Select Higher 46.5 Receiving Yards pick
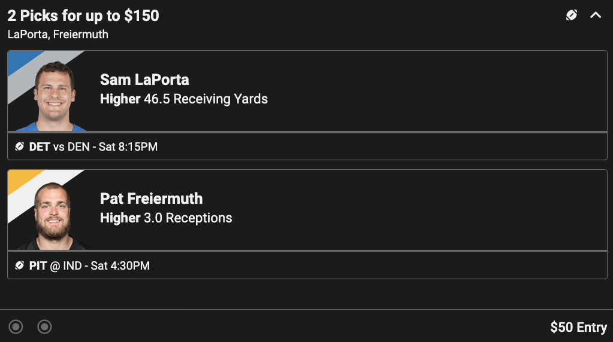Viewport: 613px width, 342px height. click(184, 99)
